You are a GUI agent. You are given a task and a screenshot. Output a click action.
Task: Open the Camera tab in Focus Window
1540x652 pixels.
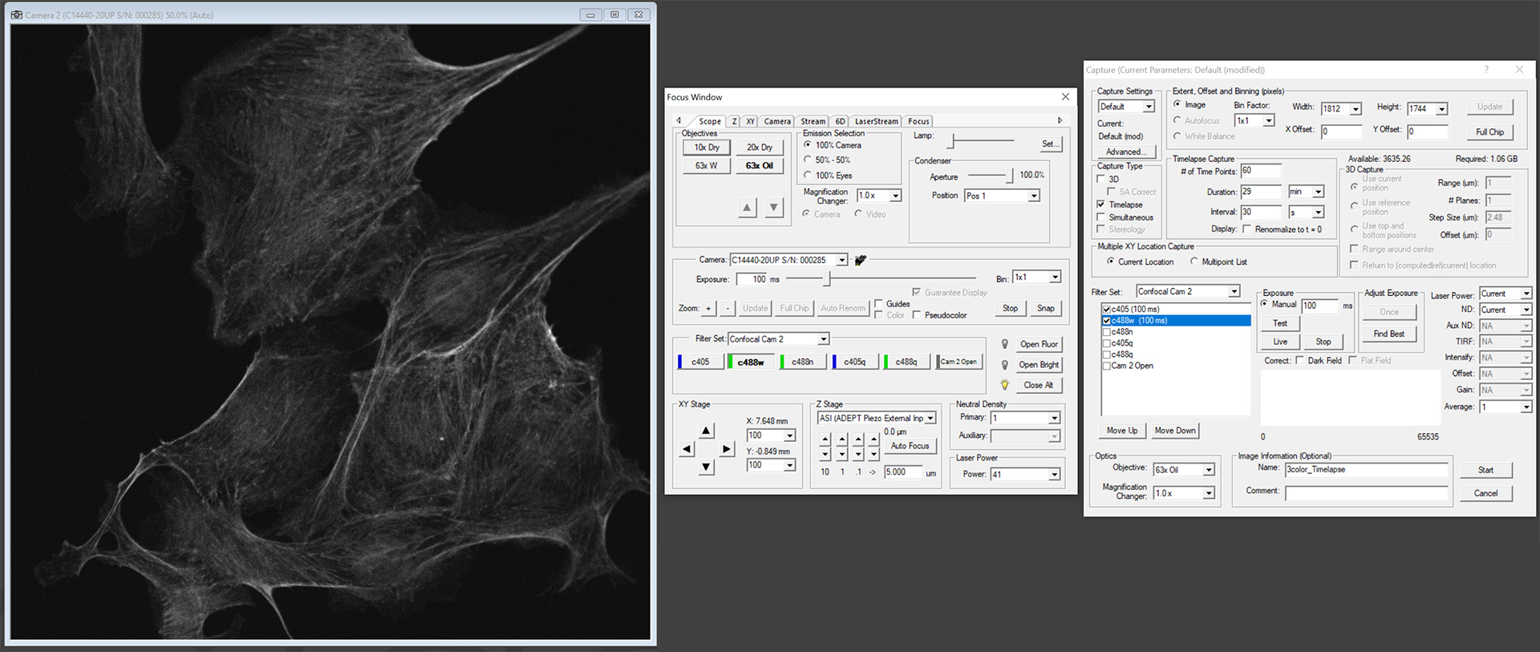776,121
